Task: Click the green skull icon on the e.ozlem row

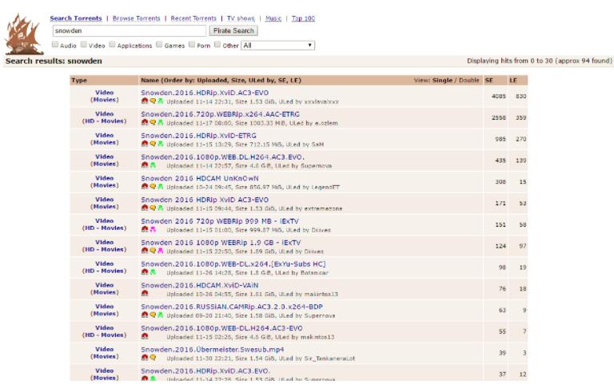Action: pos(160,123)
